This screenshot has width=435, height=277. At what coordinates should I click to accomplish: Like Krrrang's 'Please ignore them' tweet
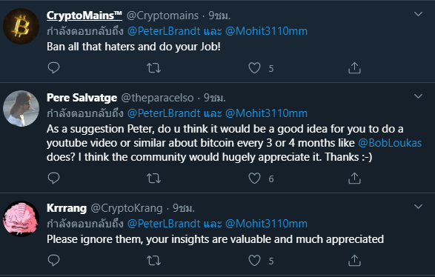(x=254, y=261)
